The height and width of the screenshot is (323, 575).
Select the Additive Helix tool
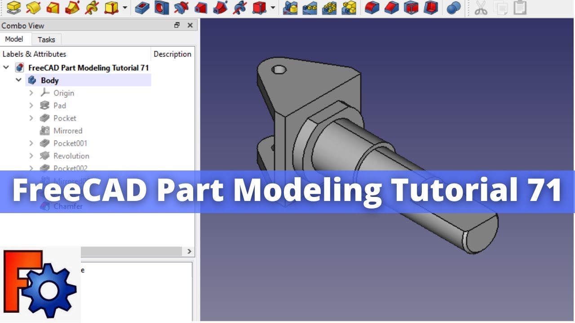pos(92,7)
